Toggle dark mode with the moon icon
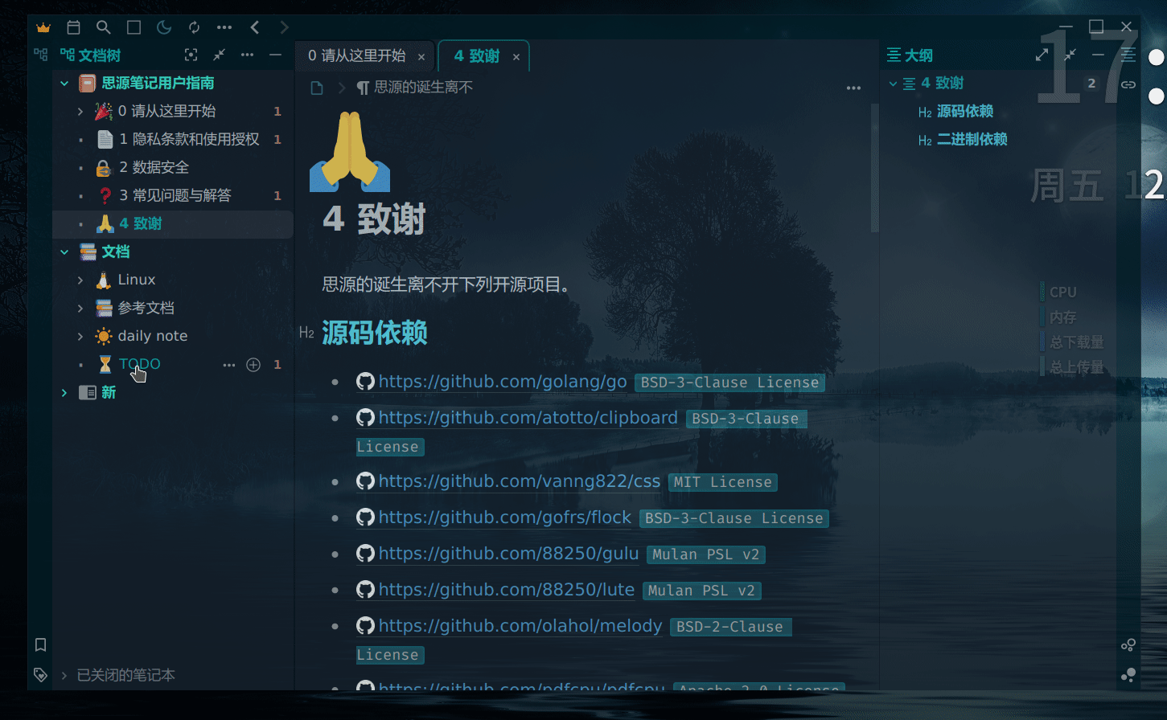1167x720 pixels. click(164, 27)
